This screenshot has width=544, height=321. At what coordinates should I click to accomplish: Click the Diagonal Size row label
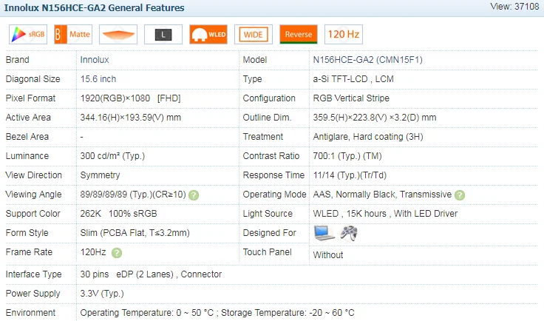click(x=33, y=79)
